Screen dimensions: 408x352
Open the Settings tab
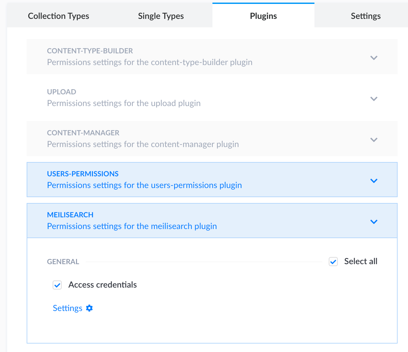[365, 16]
